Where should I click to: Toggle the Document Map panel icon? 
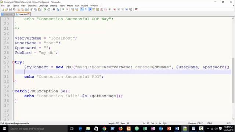tap(98, 9)
